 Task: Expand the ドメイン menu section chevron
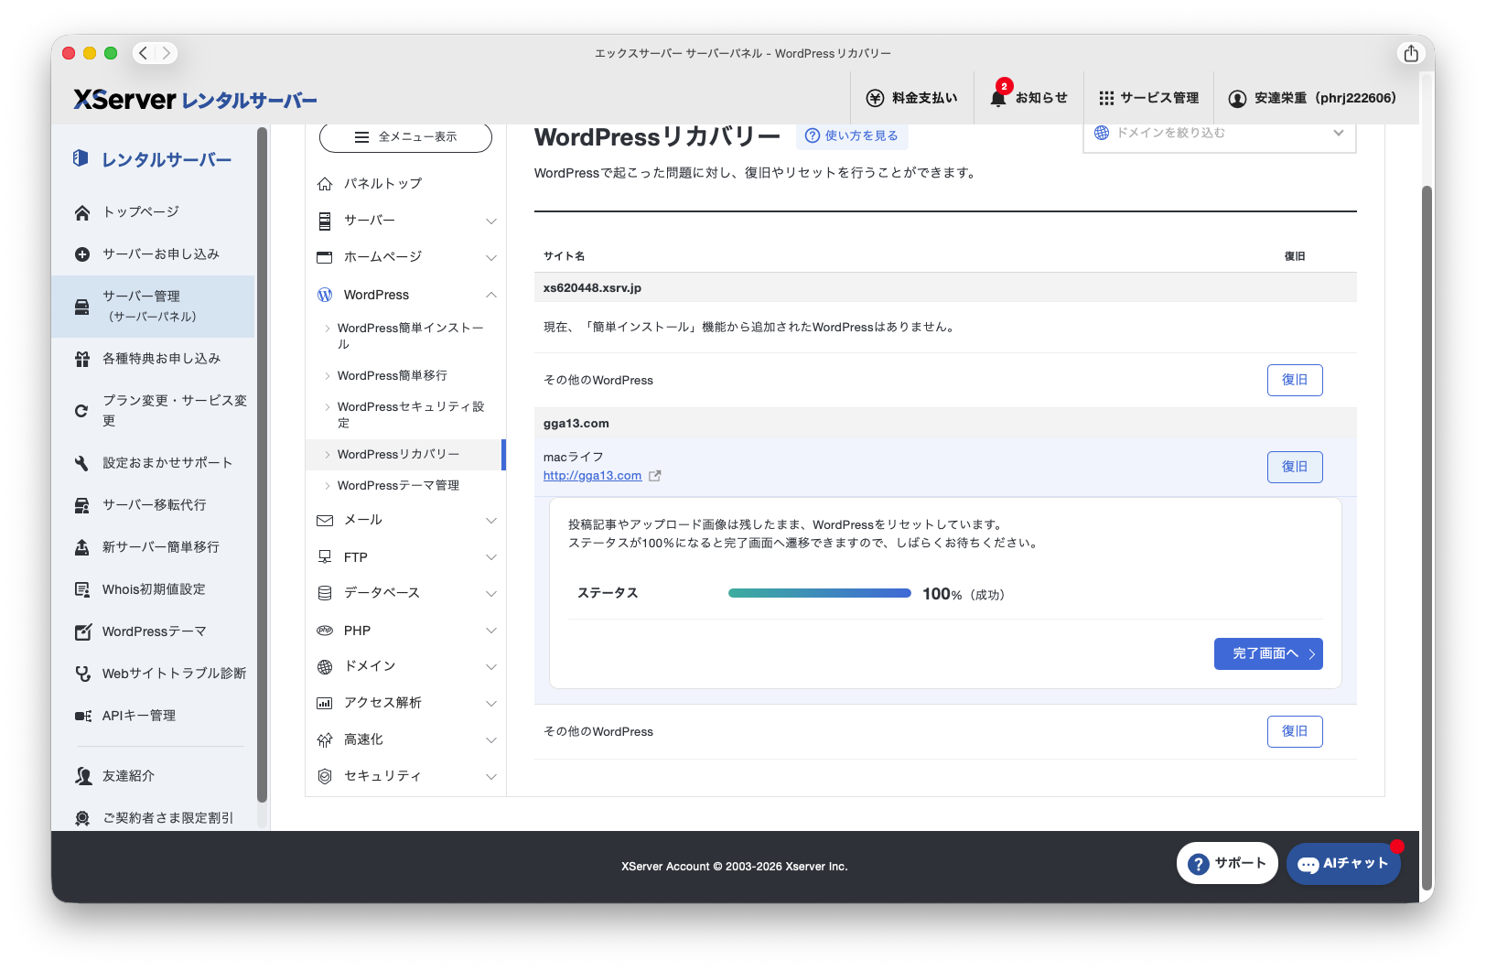[x=491, y=667]
